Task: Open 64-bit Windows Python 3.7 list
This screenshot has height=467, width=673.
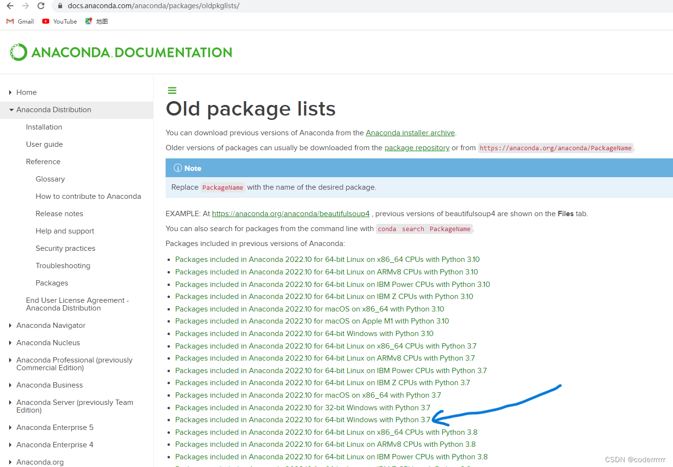Action: pyautogui.click(x=303, y=420)
